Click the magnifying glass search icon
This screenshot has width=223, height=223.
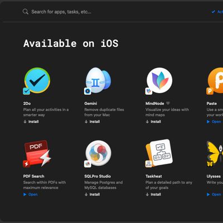25,12
